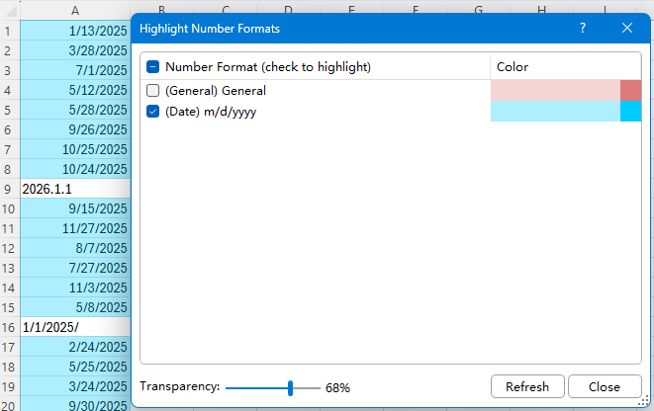Select the cell showing 1/13/2025

(x=75, y=29)
